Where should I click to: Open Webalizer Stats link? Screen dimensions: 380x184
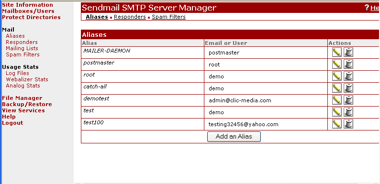[x=27, y=79]
